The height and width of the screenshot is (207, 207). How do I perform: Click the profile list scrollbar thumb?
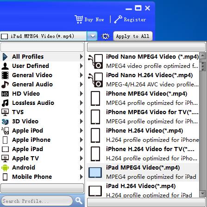tap(202, 66)
